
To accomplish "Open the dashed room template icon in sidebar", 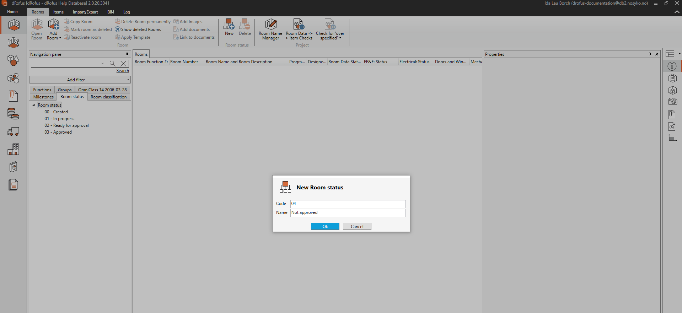I will tap(14, 43).
